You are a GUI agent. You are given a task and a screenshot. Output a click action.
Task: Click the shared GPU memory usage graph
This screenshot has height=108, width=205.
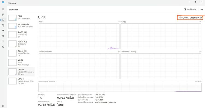click(x=120, y=87)
